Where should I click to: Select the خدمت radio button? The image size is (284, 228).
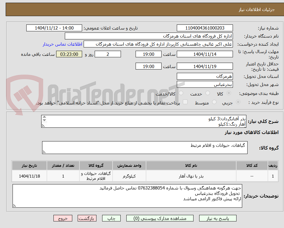coord(208,93)
